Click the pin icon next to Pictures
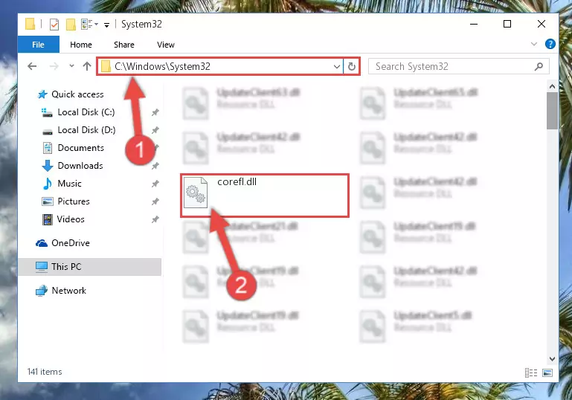This screenshot has width=572, height=400. tap(155, 201)
